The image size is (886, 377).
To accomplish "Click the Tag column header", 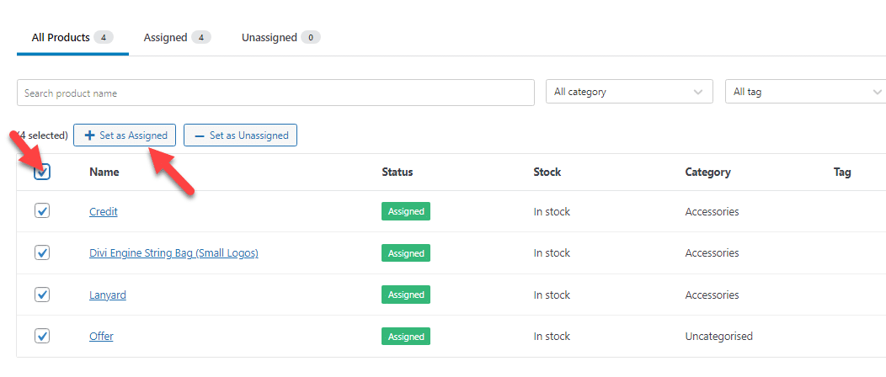I will 842,173.
